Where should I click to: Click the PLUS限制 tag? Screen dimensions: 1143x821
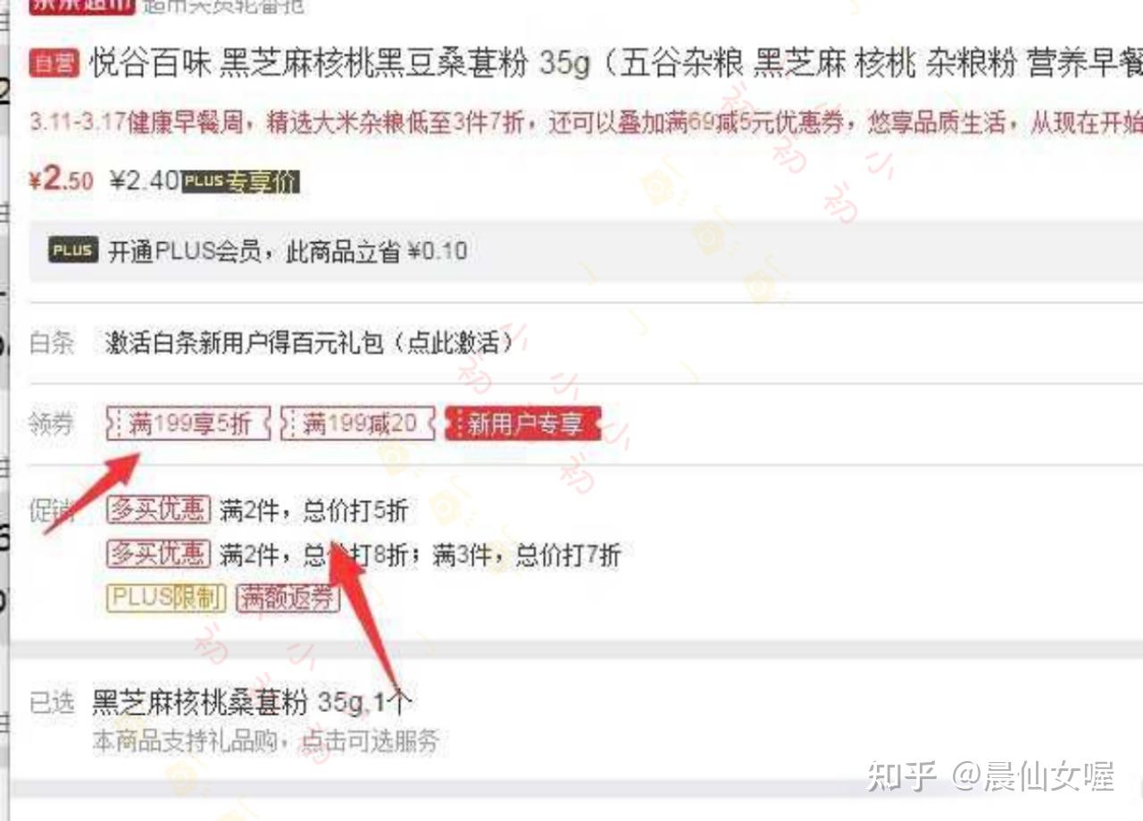166,598
